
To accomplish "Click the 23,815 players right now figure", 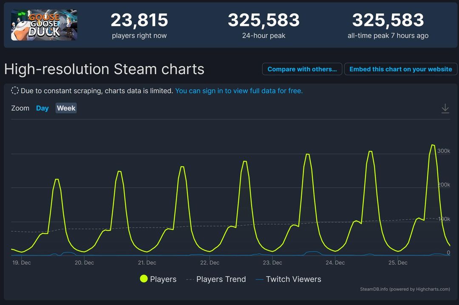I will click(139, 20).
